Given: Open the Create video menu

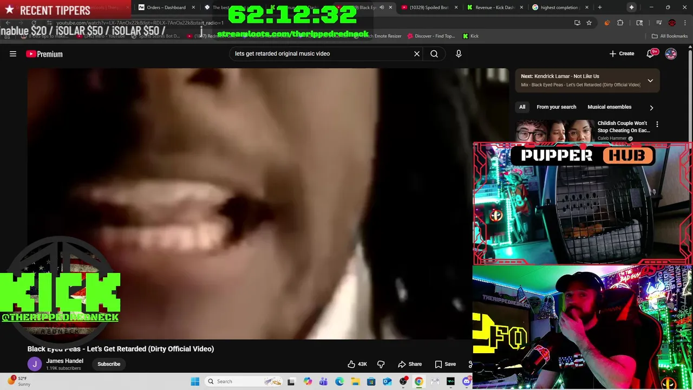Looking at the screenshot, I should (x=622, y=54).
